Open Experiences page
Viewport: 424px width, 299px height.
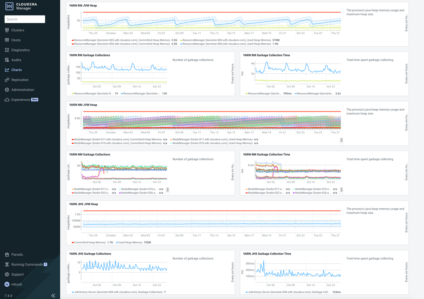coord(20,100)
